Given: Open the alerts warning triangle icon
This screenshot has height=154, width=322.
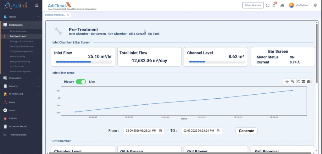Looking at the screenshot, I should 274,5.
